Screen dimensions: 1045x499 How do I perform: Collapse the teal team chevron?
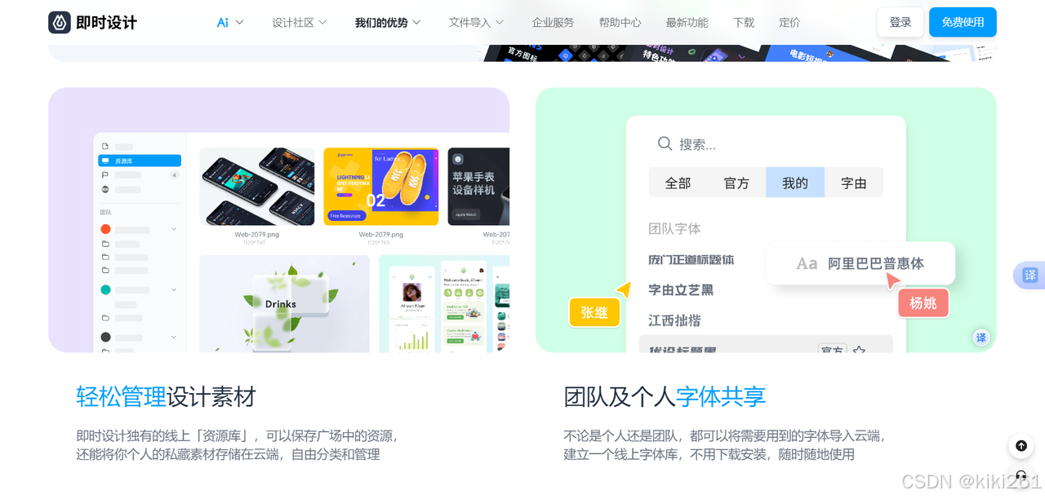coord(174,289)
